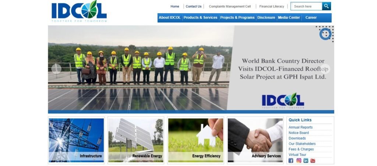This screenshot has height=166, width=377.
Task: Open Complaints Management Cell link
Action: tap(230, 7)
